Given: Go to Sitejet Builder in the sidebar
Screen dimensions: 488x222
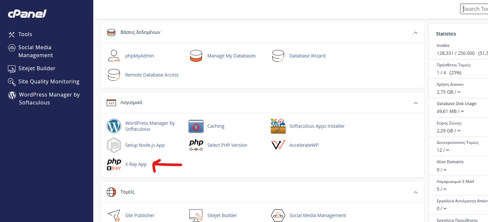Looking at the screenshot, I should (37, 68).
